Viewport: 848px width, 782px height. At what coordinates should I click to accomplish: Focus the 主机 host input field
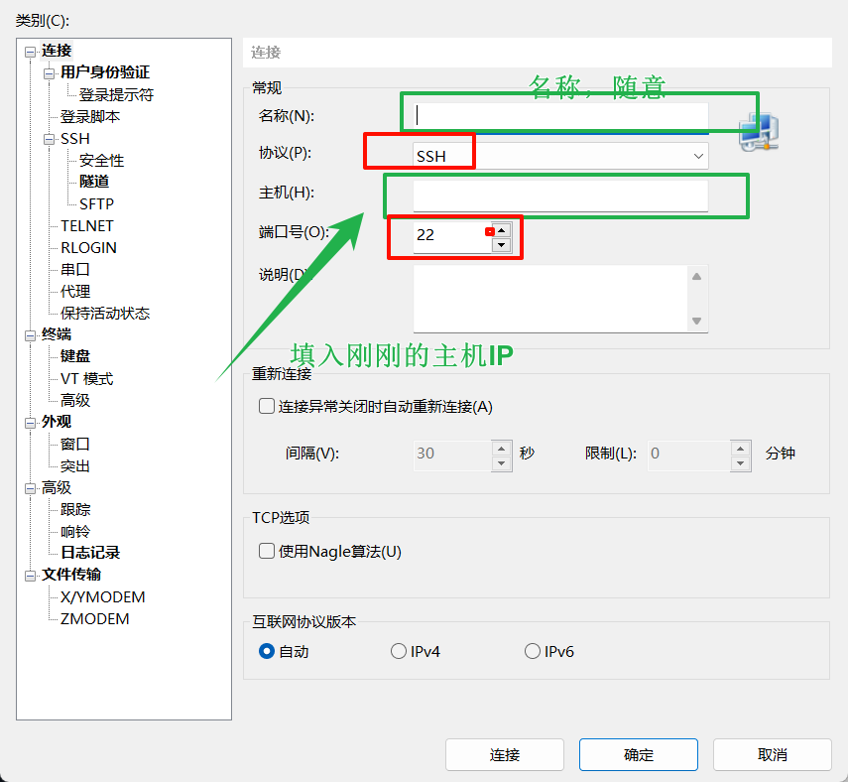click(560, 195)
